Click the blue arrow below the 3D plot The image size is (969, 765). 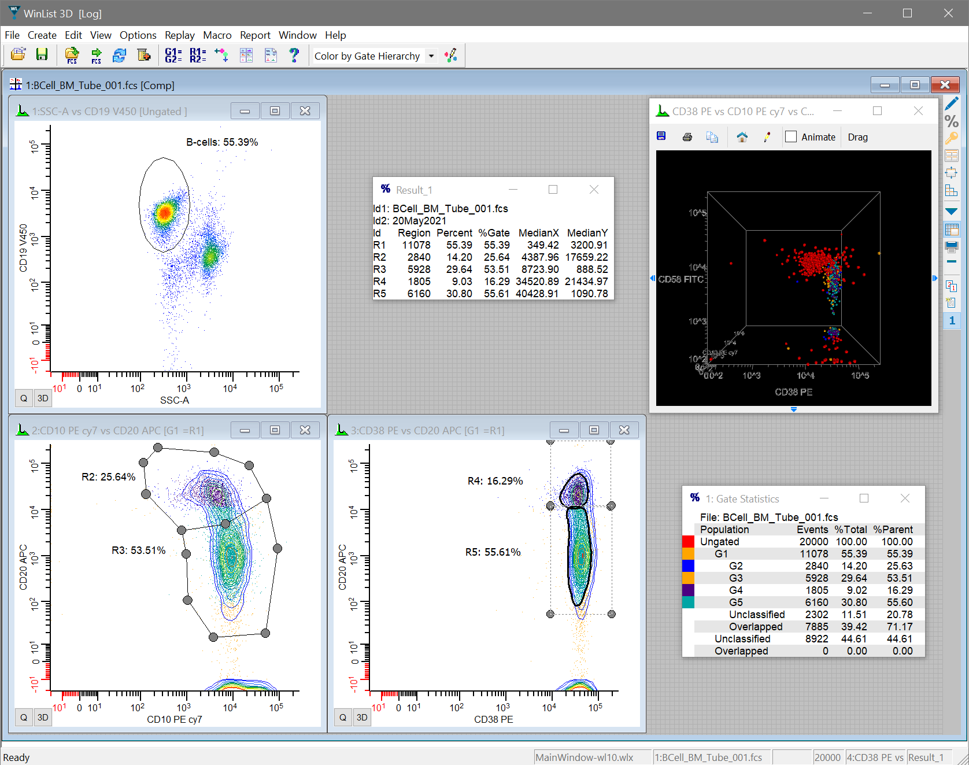coord(793,409)
